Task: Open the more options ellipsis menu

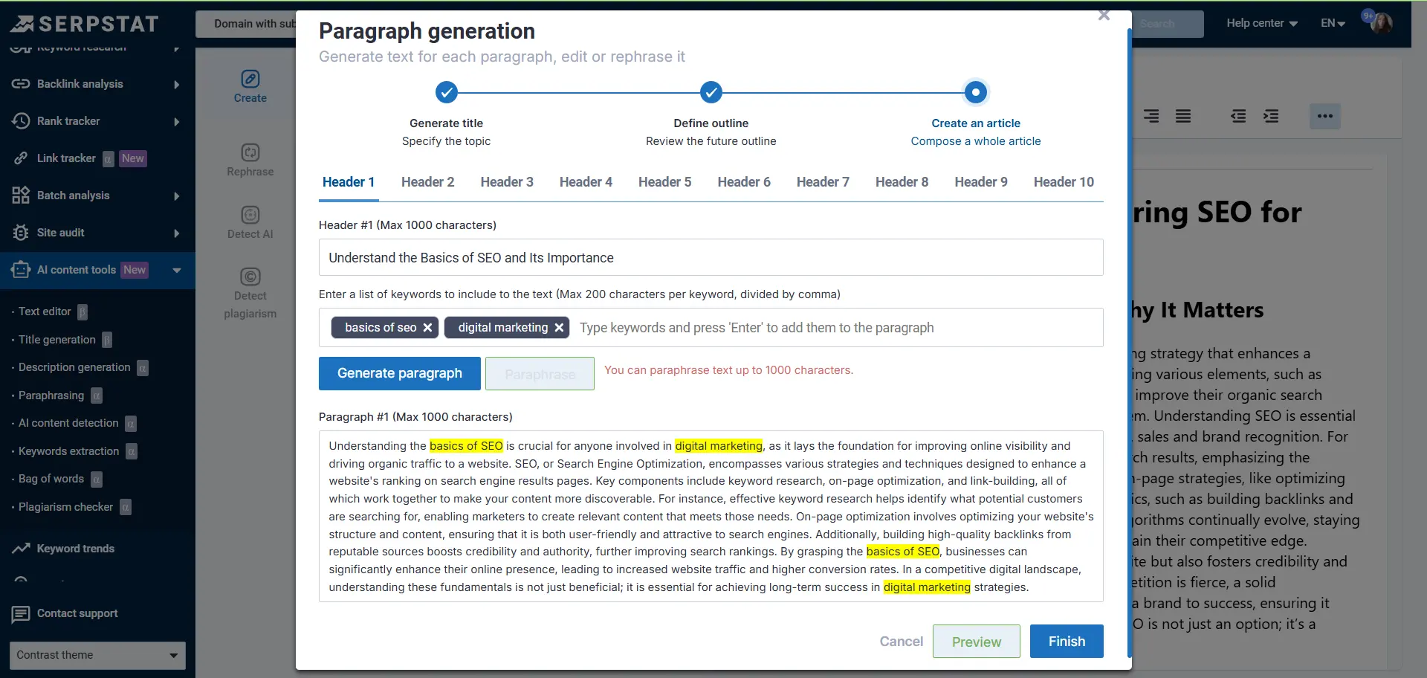Action: 1325,116
